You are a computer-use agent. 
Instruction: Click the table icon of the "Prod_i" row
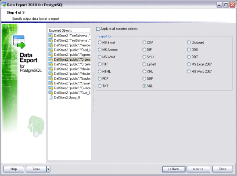tap(50, 50)
